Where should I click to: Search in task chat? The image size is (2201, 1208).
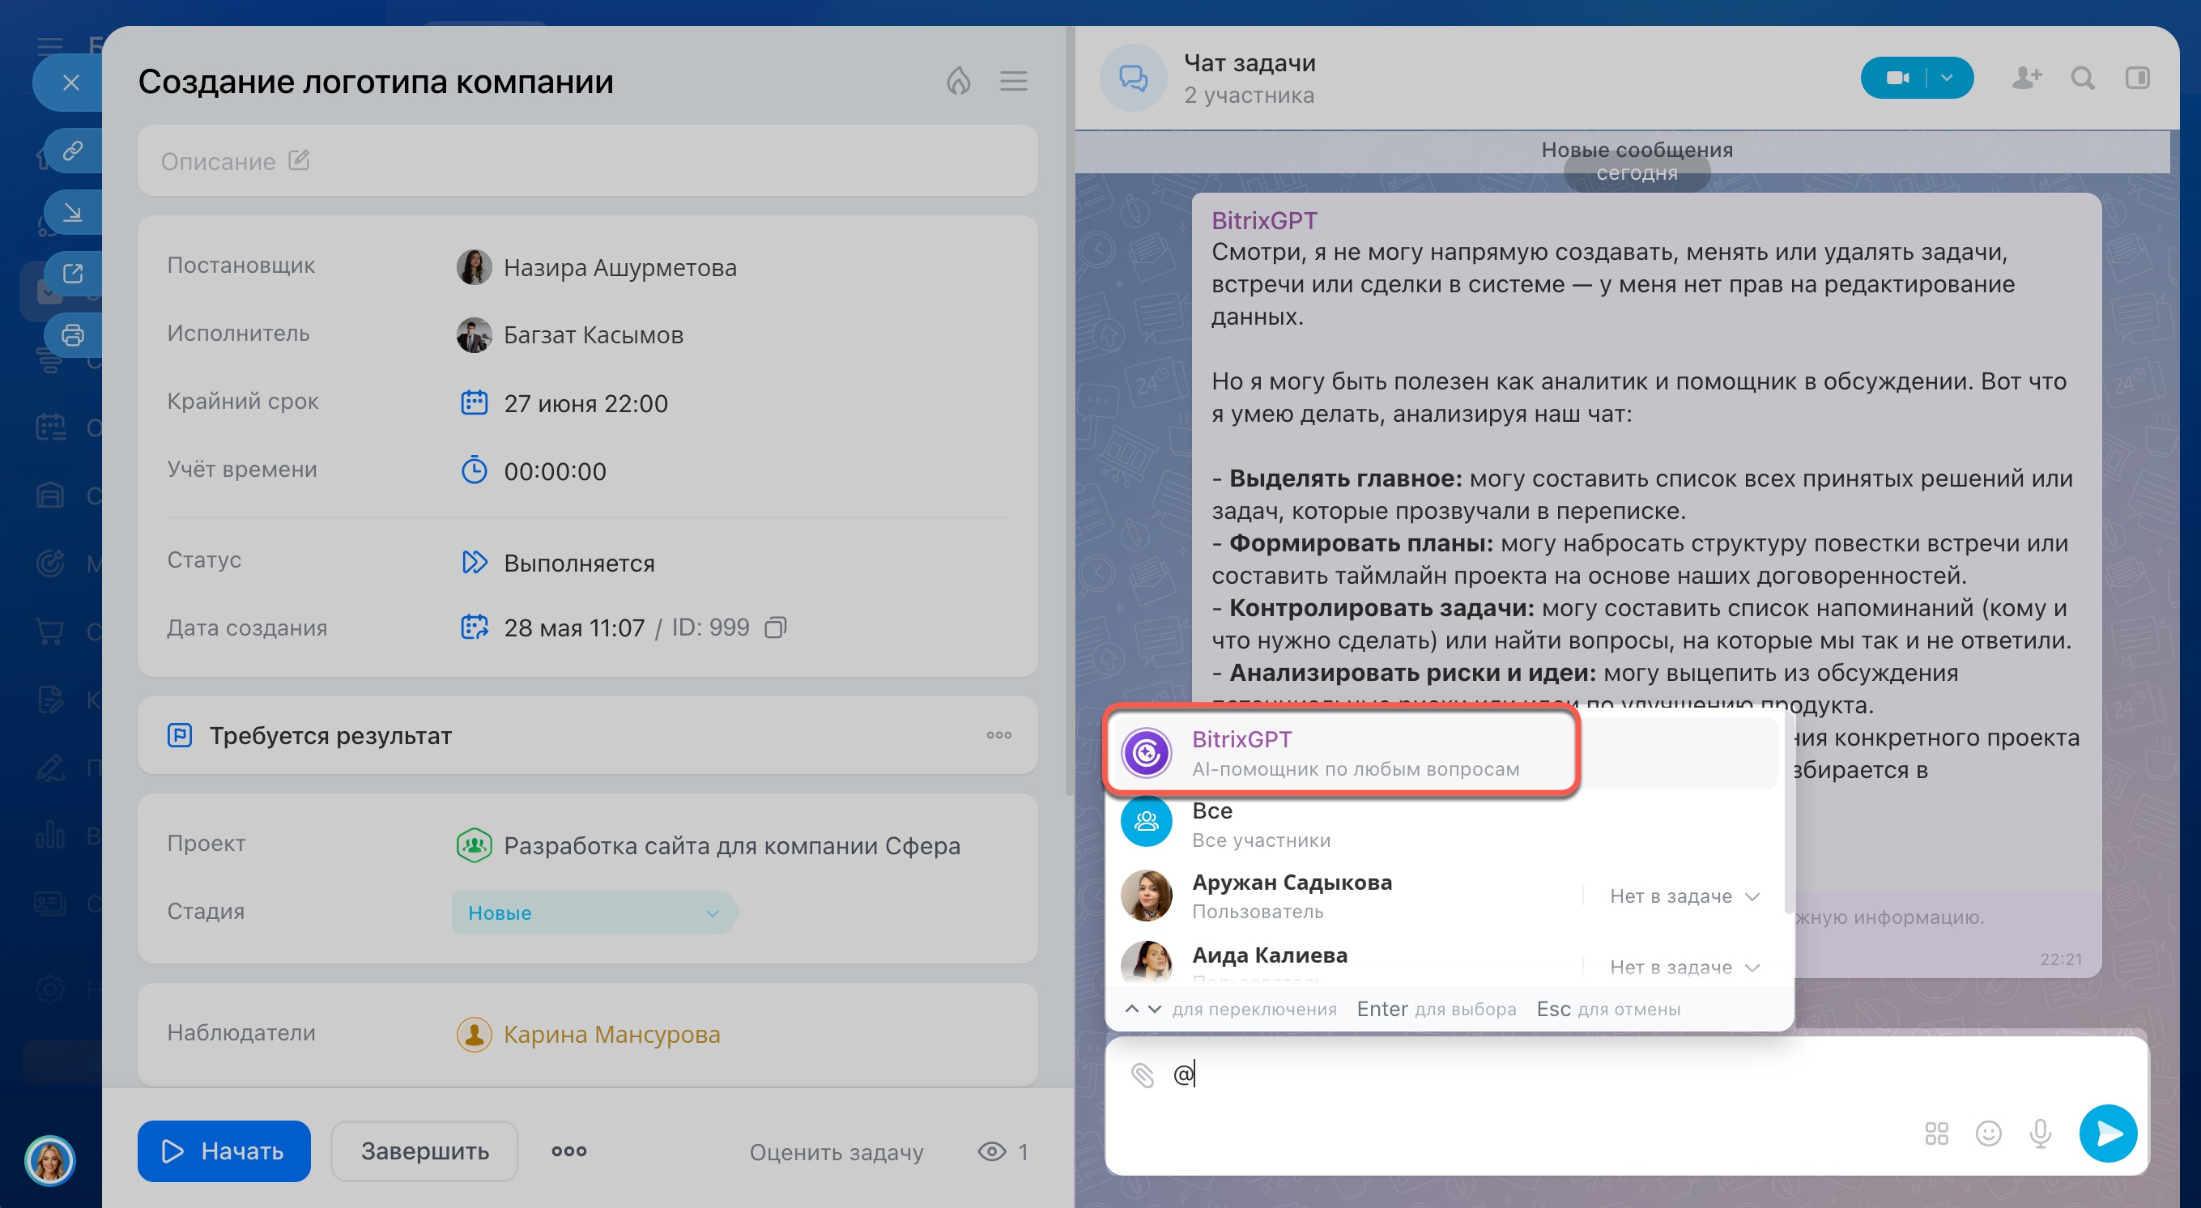tap(2082, 79)
